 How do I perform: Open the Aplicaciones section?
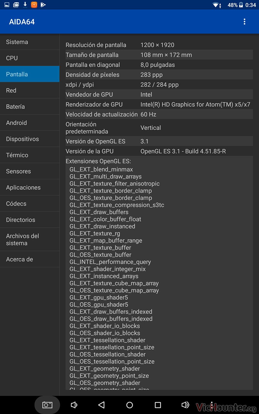click(x=30, y=187)
